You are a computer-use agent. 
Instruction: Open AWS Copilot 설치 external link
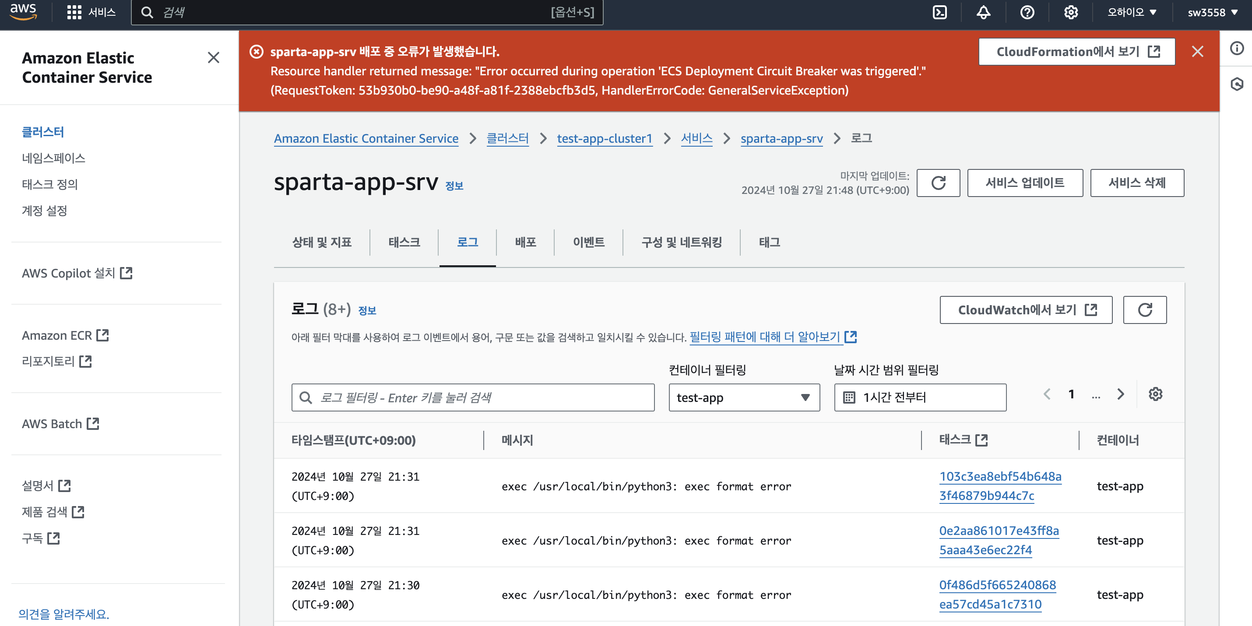click(77, 273)
